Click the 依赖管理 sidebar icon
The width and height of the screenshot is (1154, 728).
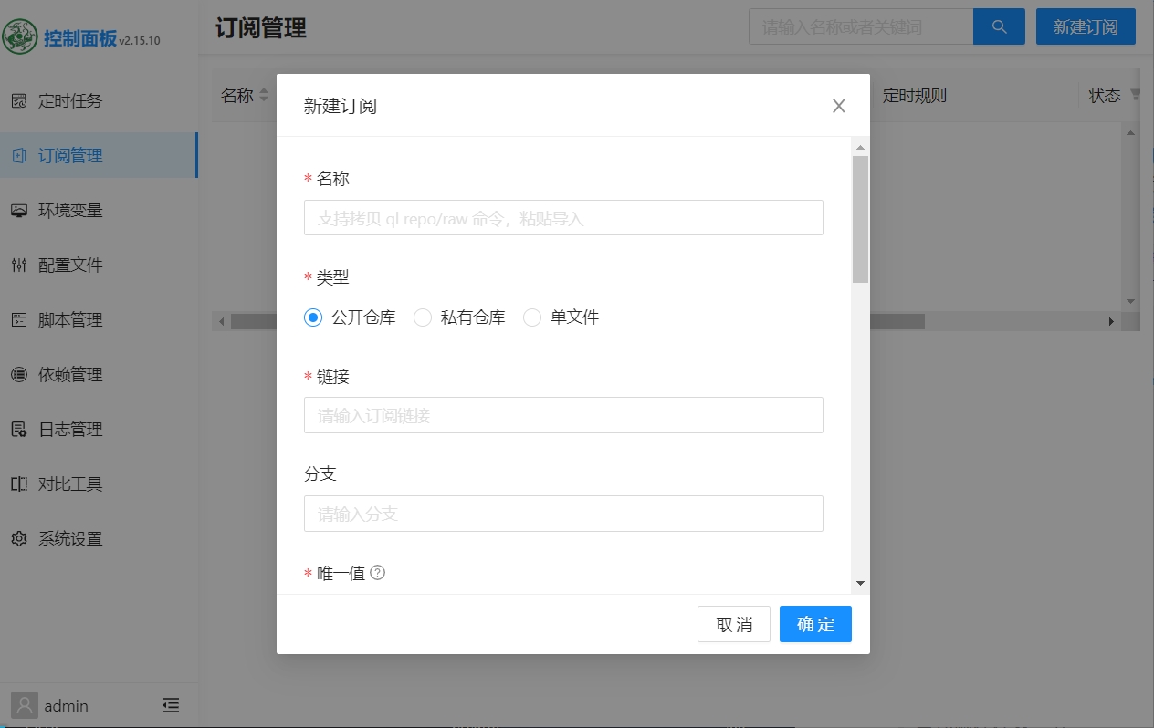click(x=19, y=374)
